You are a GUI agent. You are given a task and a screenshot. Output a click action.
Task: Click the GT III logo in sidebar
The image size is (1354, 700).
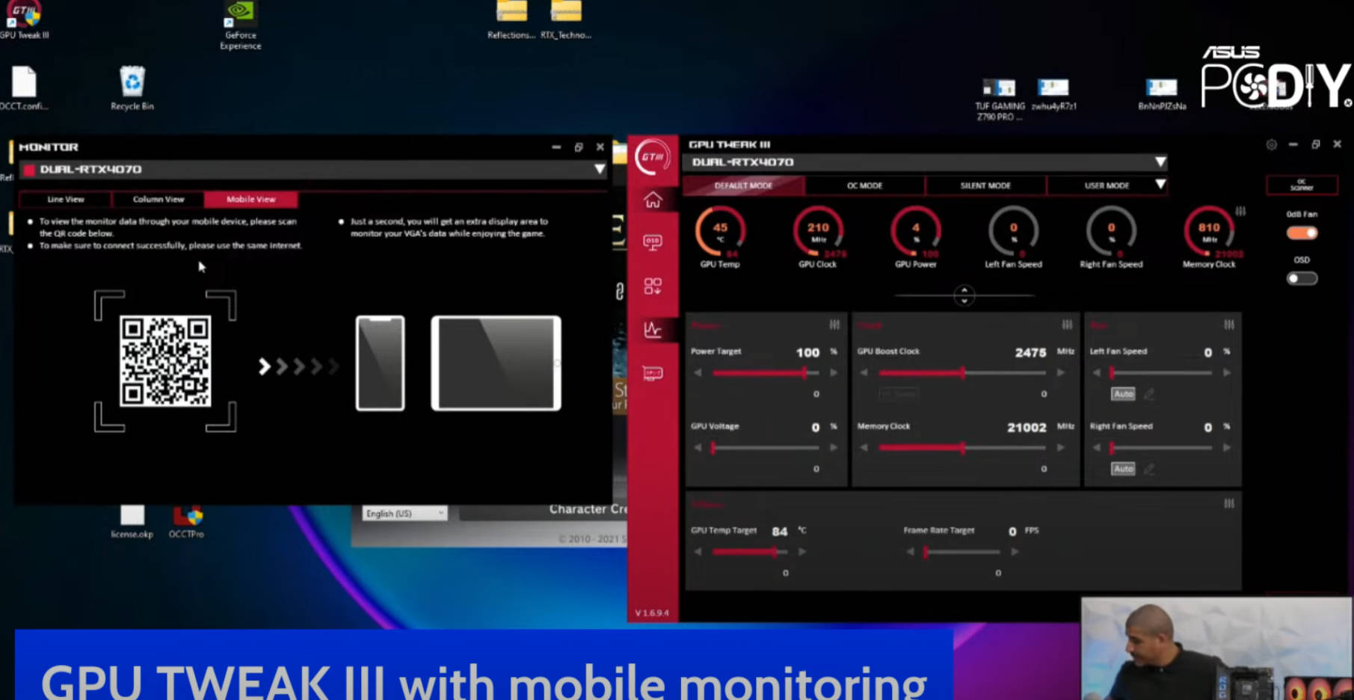(653, 157)
